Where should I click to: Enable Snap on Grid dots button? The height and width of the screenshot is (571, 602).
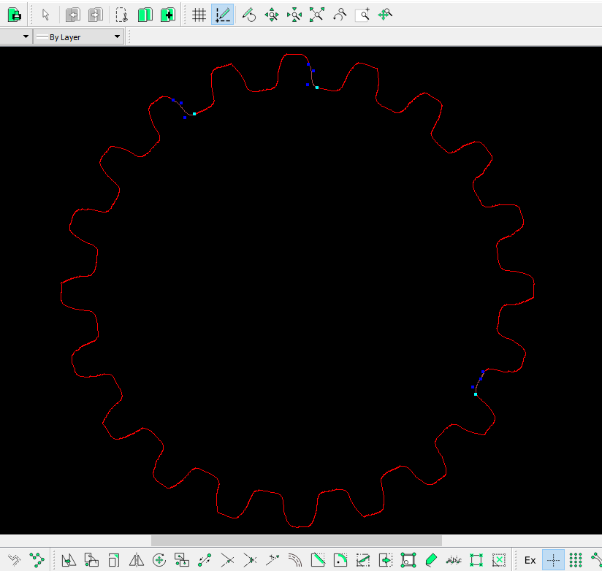click(576, 560)
